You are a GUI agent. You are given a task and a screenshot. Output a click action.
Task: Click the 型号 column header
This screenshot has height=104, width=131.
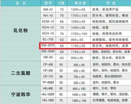[48, 3]
